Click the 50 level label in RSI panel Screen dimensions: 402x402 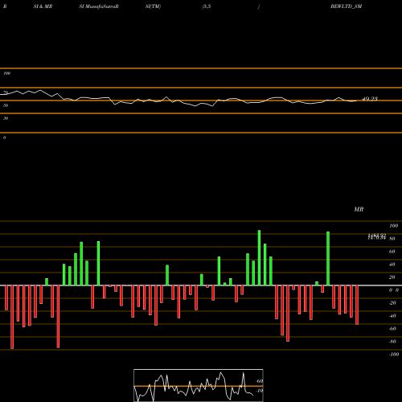[6, 105]
